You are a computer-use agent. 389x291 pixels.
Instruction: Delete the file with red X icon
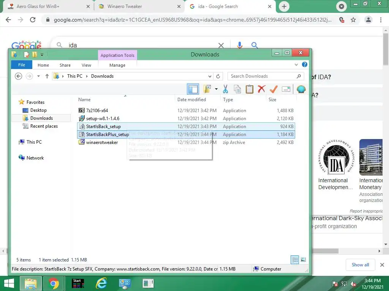coord(261,89)
